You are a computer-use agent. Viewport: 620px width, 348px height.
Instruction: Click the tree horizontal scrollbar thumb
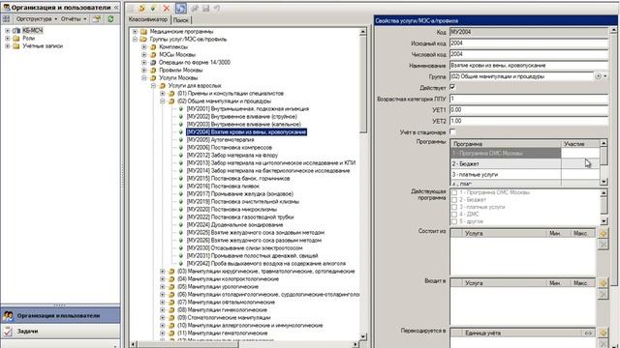(x=188, y=344)
